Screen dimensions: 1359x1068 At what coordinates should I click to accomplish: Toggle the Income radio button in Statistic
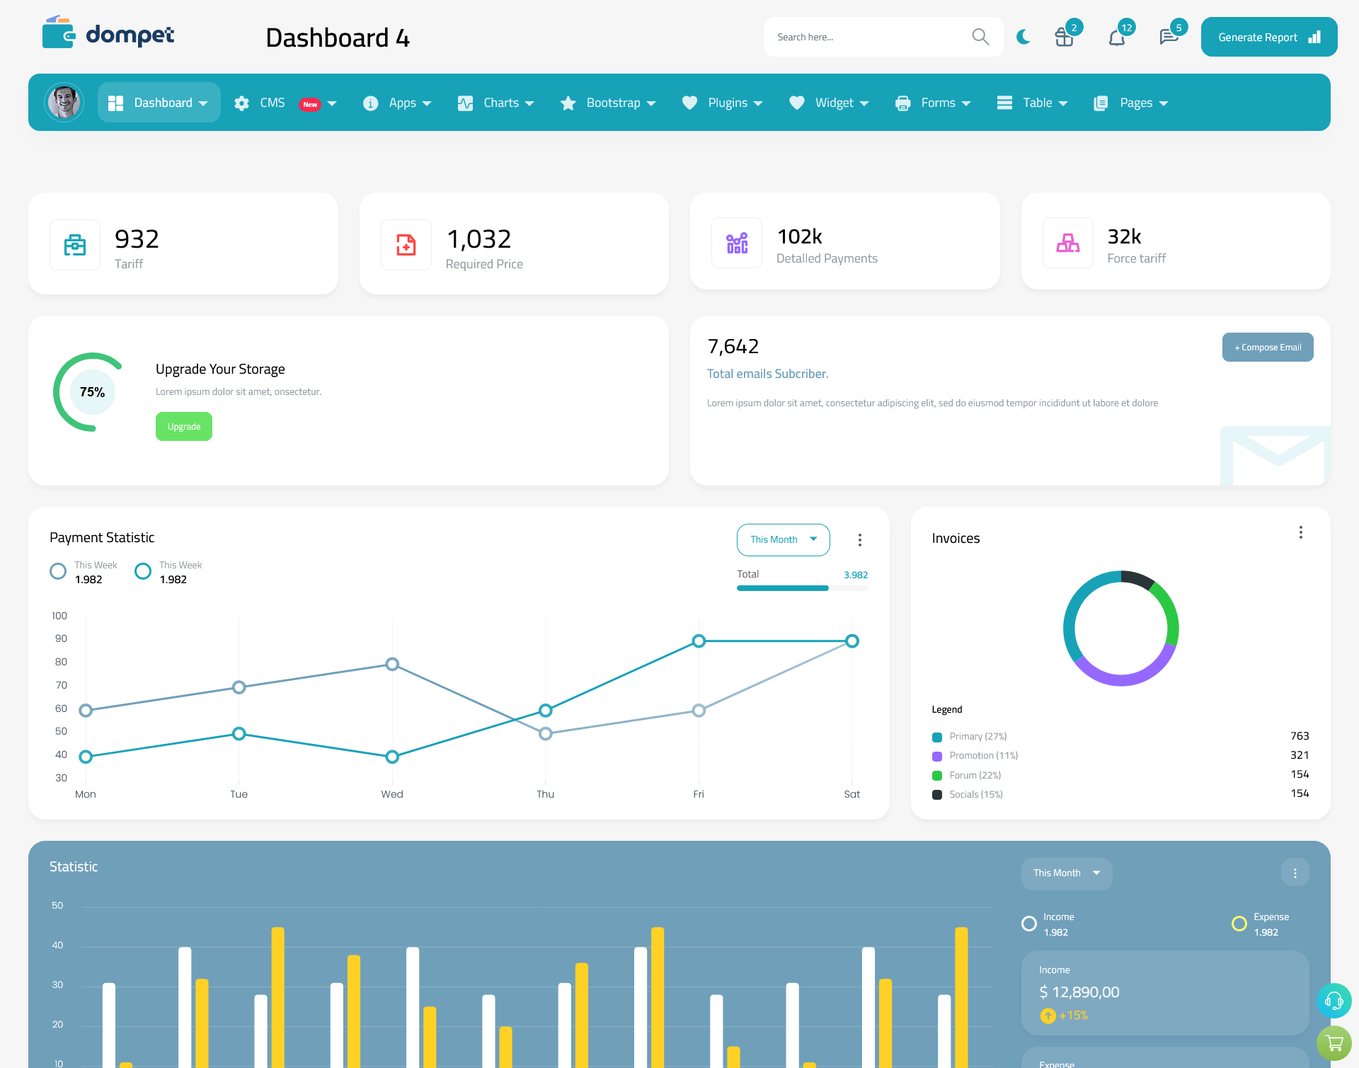point(1028,921)
